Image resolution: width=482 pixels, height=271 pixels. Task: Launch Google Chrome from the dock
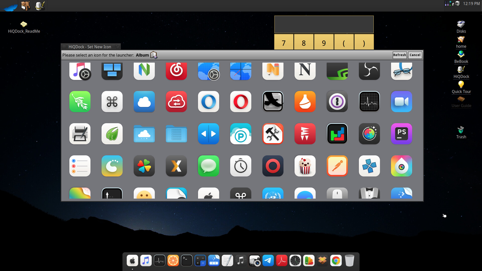tap(336, 260)
